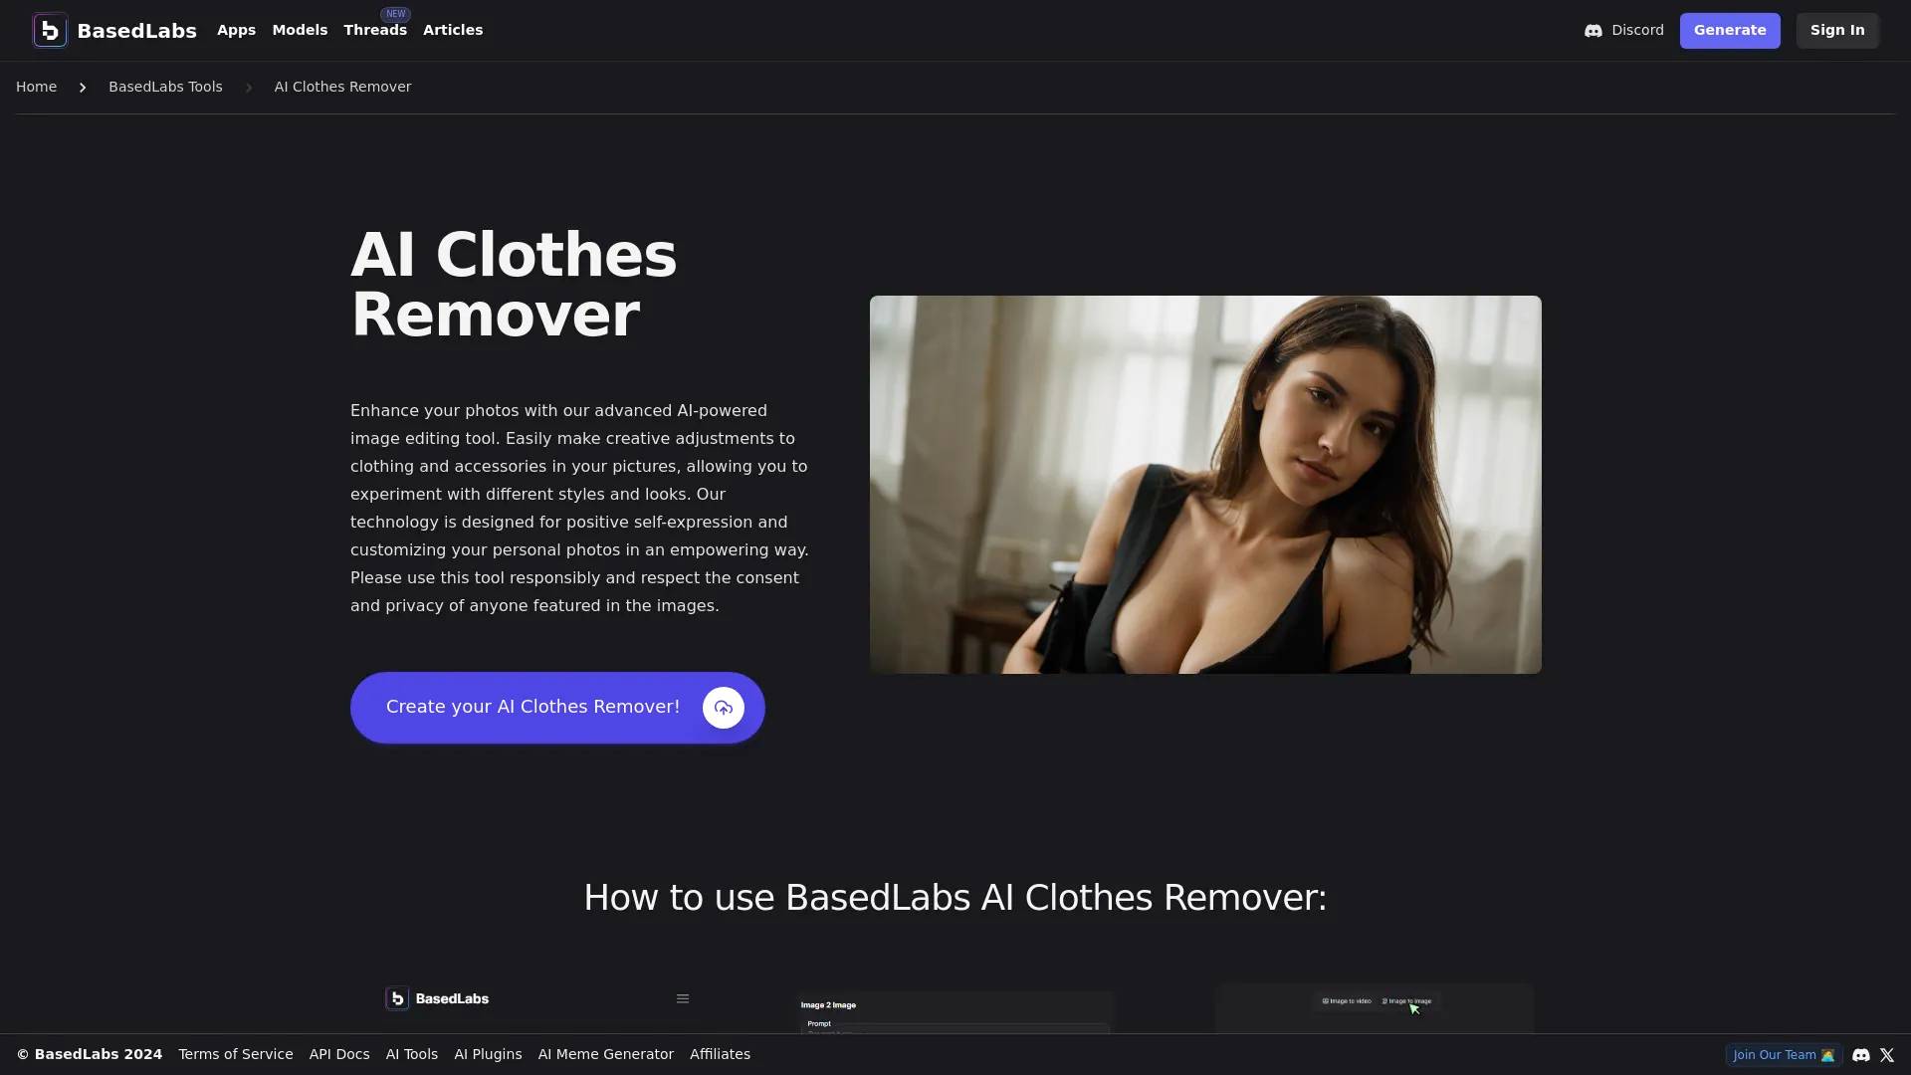Click the BasedLabs Tools breadcrumb item
This screenshot has height=1075, width=1911.
(x=164, y=87)
